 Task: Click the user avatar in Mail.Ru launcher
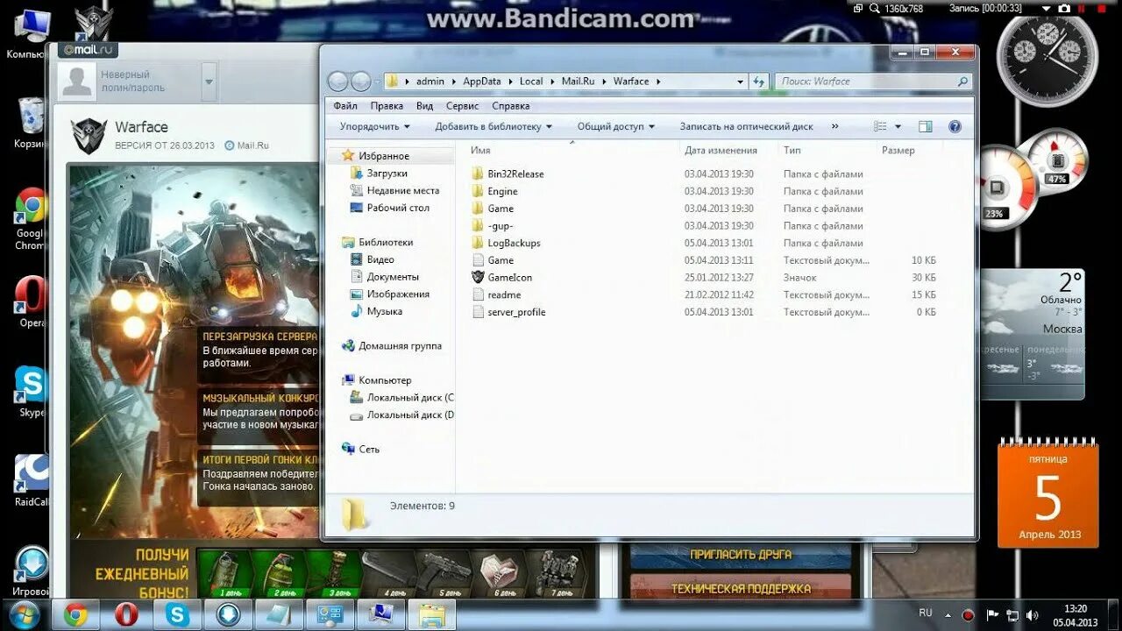(x=76, y=82)
